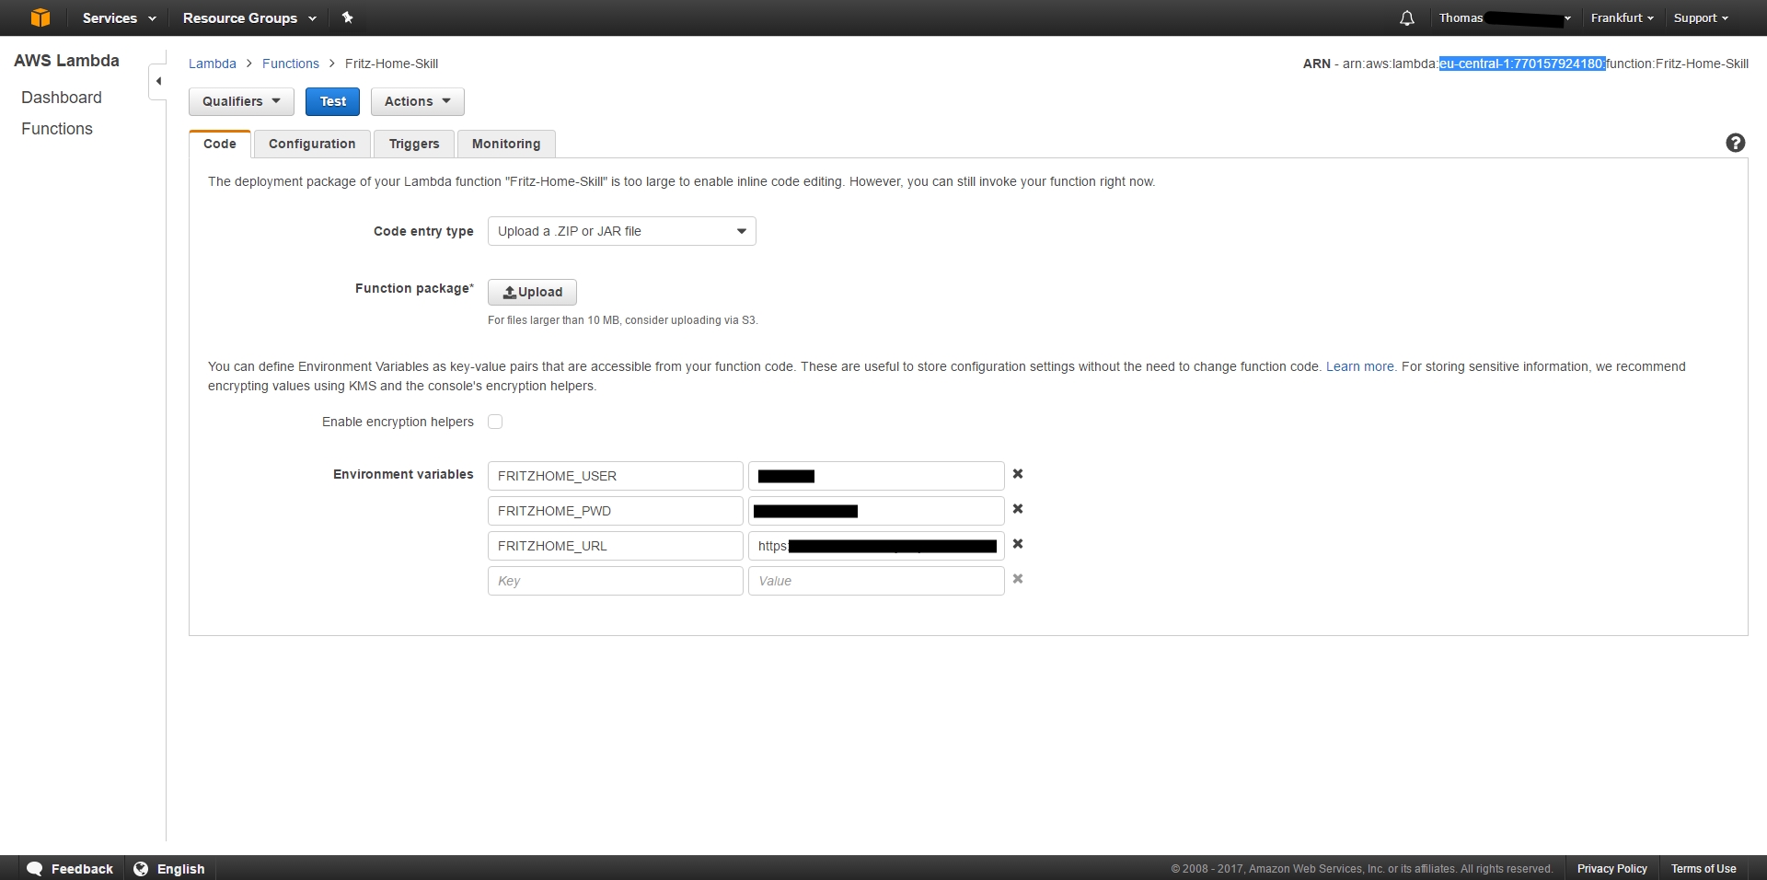
Task: Click the globe icon next to English
Action: point(141,868)
